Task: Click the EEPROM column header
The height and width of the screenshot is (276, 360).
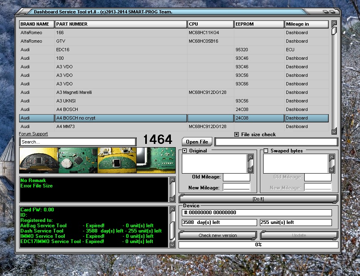Action: [259, 24]
